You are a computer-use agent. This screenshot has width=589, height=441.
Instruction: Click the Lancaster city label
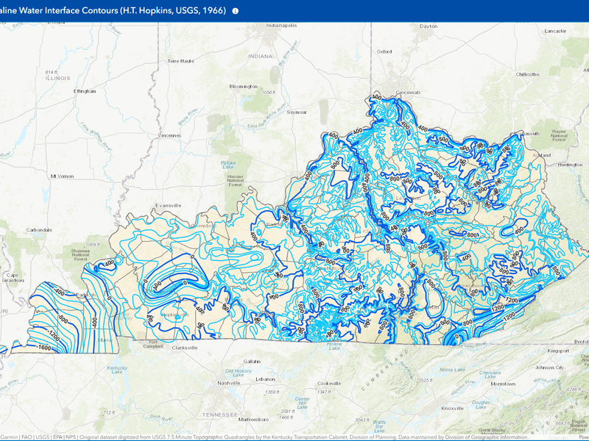[555, 31]
